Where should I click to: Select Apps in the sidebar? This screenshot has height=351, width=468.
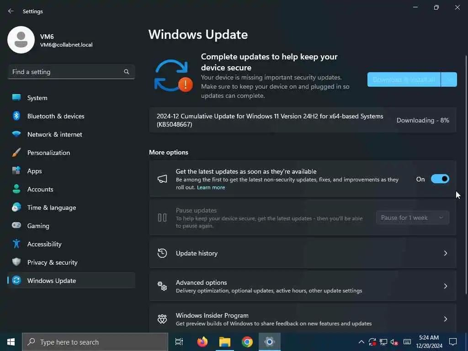pos(71,171)
